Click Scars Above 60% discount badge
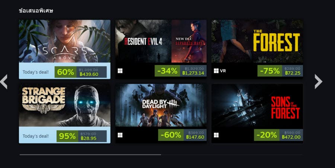Image resolution: width=335 pixels, height=168 pixels. [x=66, y=72]
